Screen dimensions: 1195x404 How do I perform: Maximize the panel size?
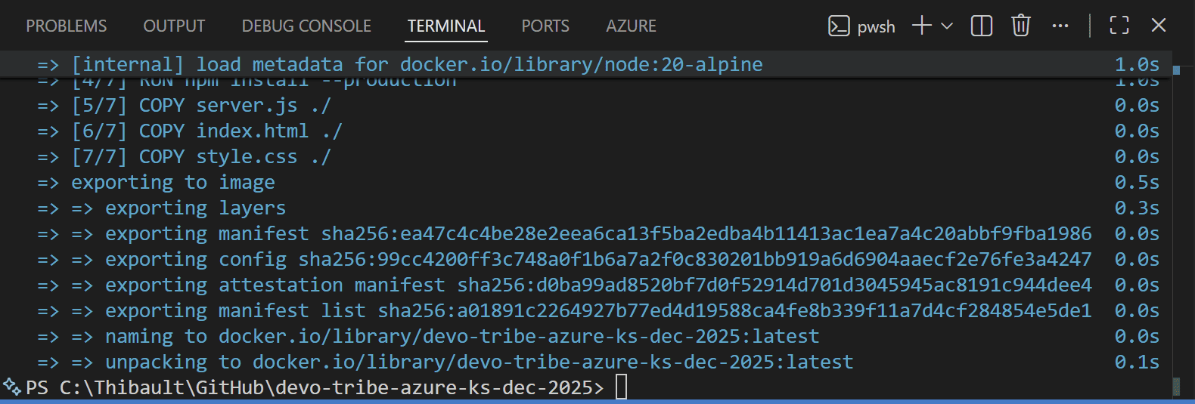[x=1119, y=26]
